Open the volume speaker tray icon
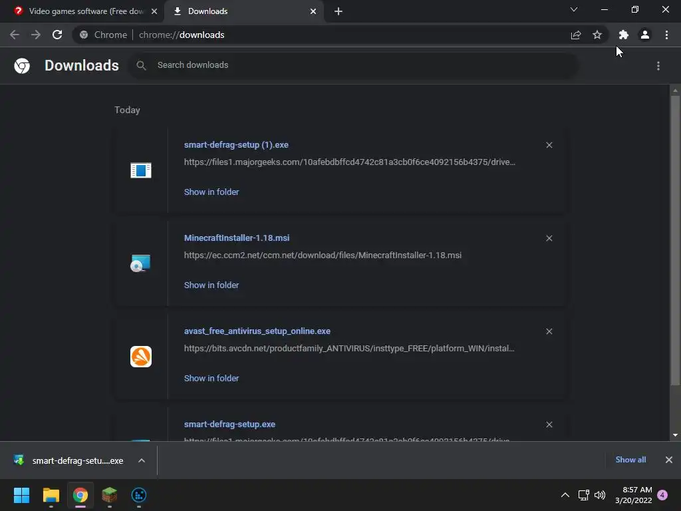The width and height of the screenshot is (681, 511). pos(600,495)
